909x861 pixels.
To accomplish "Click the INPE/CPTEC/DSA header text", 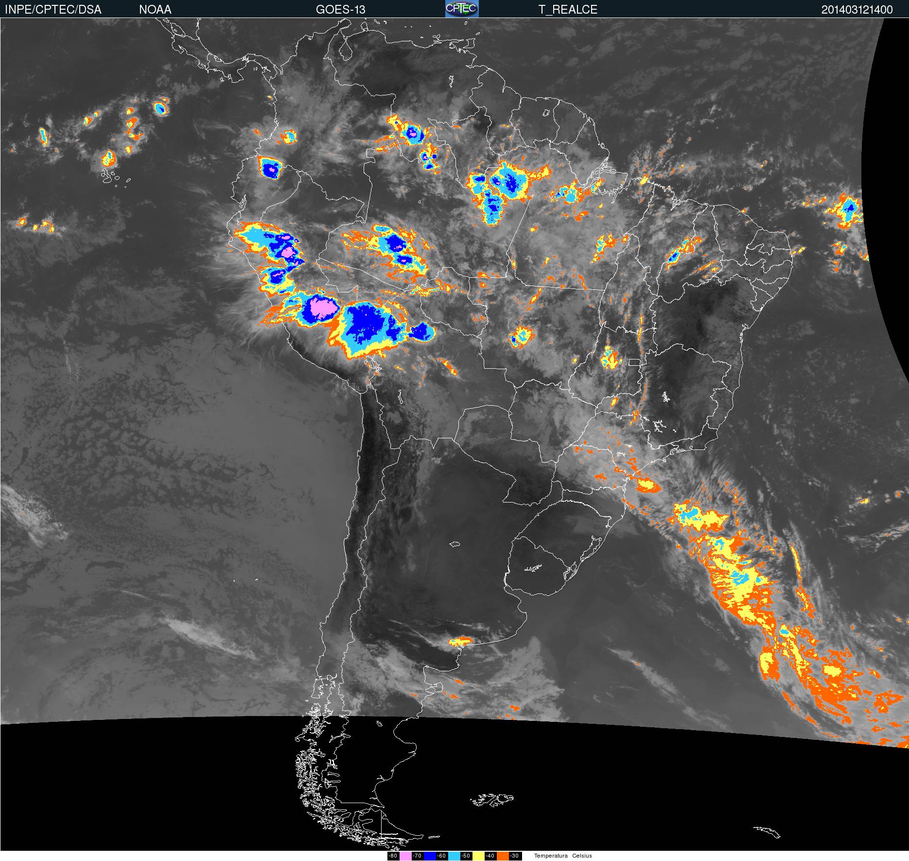I will pos(53,10).
